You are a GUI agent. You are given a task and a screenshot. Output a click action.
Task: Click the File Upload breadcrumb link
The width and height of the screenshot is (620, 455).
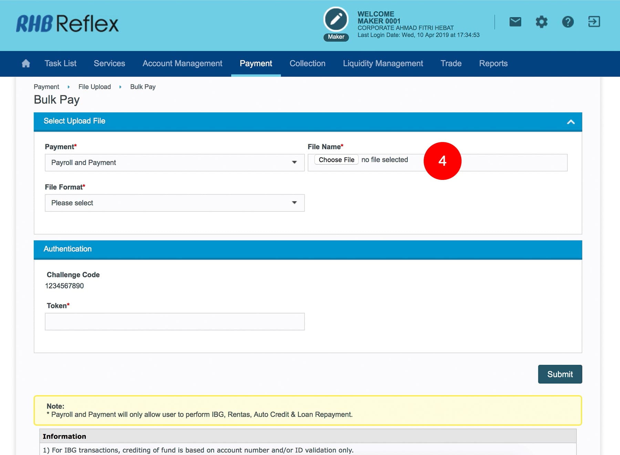click(94, 87)
